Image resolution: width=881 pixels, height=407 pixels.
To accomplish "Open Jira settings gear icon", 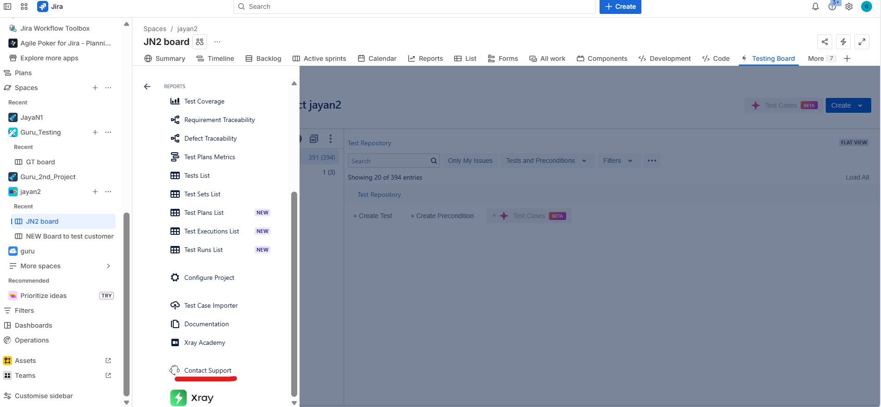I will pyautogui.click(x=848, y=6).
